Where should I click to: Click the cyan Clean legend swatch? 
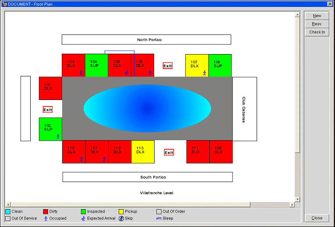click(8, 212)
